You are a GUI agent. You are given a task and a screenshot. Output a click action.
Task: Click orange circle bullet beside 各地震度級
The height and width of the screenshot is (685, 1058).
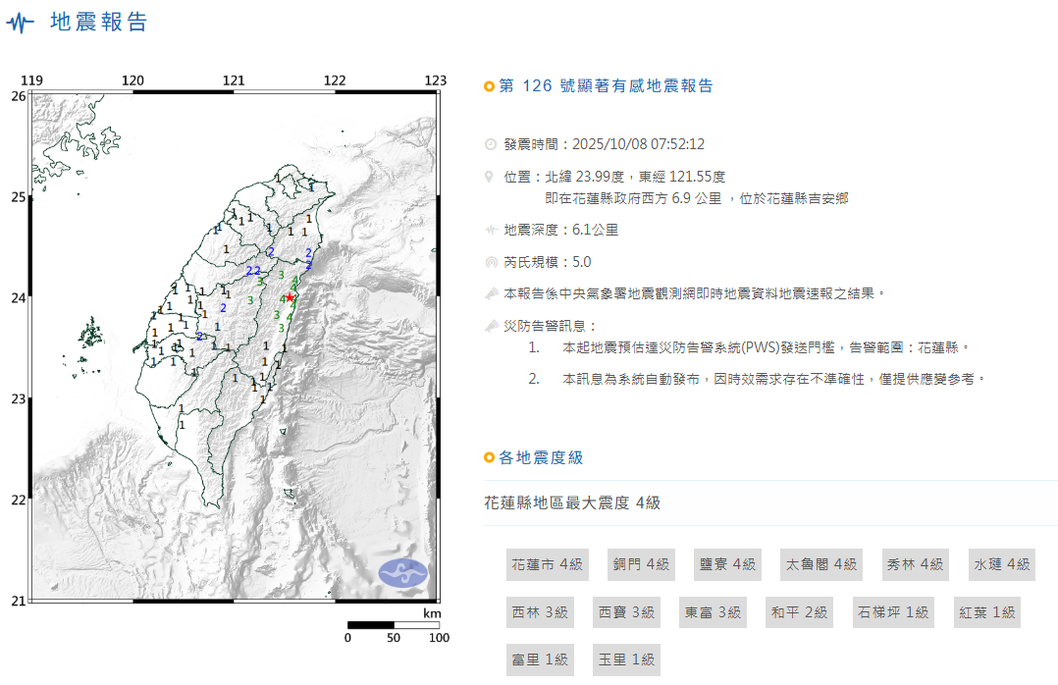(x=490, y=458)
